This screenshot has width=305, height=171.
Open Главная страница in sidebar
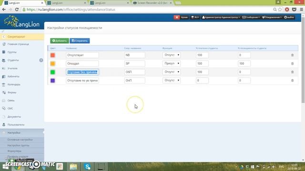tap(18, 44)
